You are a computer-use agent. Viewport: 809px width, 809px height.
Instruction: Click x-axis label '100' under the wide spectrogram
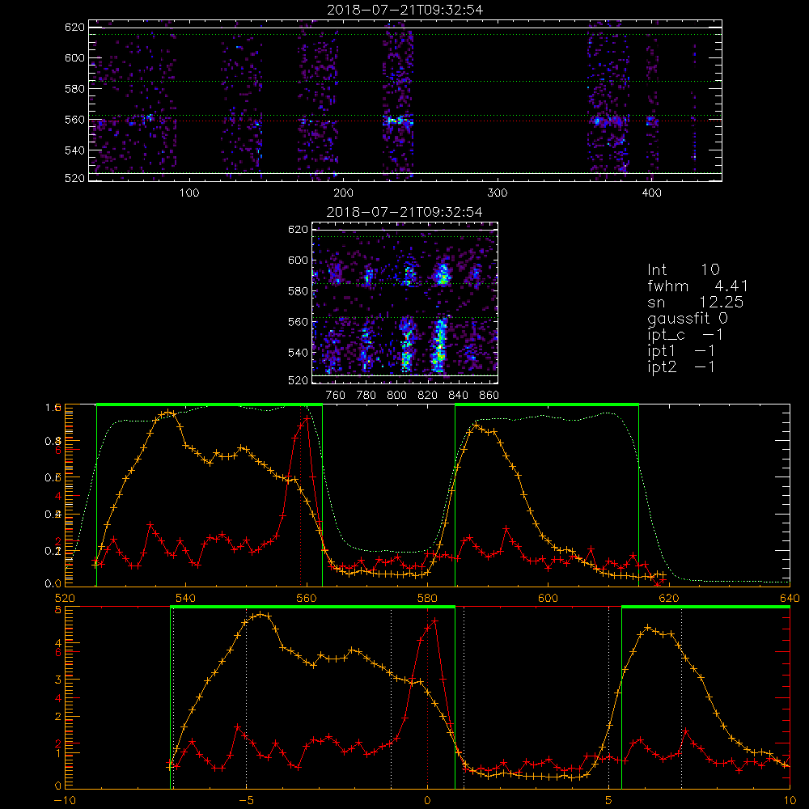[x=189, y=193]
